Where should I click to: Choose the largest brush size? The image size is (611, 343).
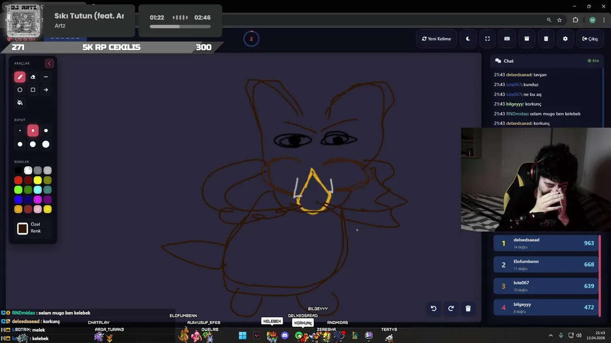coord(46,144)
